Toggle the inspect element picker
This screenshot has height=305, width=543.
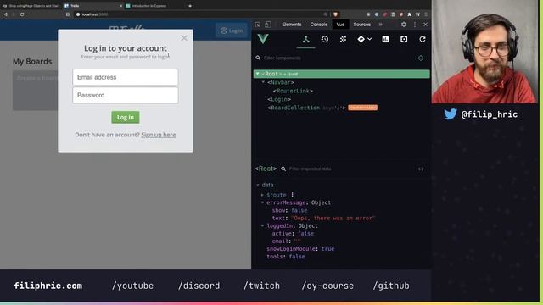257,25
